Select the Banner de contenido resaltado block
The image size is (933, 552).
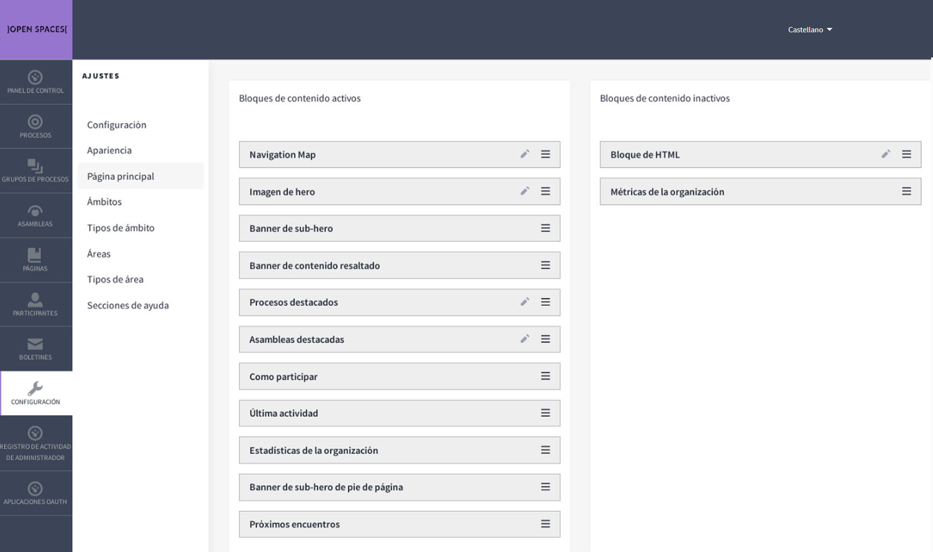[x=314, y=266]
